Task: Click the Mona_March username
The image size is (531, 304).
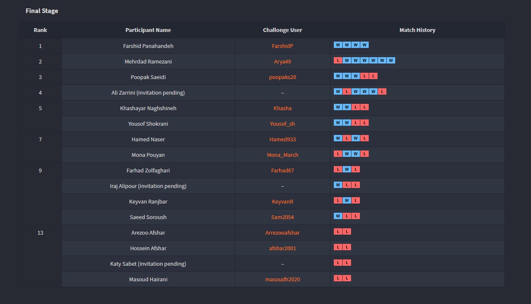Action: click(x=282, y=155)
